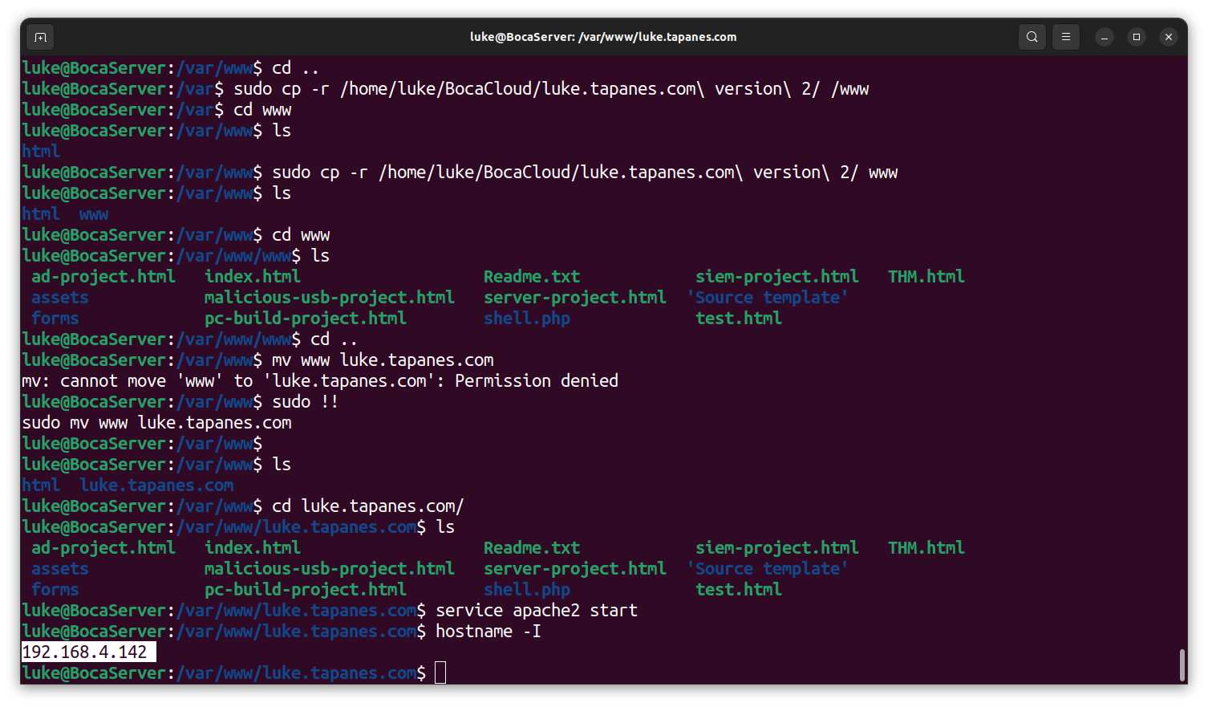Click the 'service apache2 start' command text
Image resolution: width=1208 pixels, height=707 pixels.
point(536,610)
